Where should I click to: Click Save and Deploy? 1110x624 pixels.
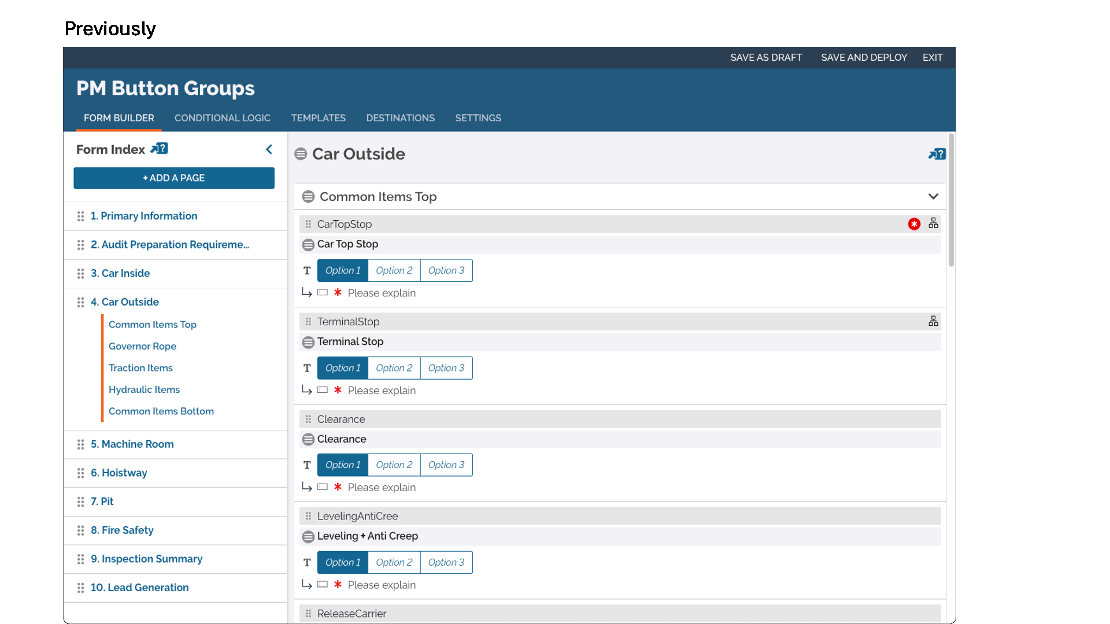(x=864, y=58)
